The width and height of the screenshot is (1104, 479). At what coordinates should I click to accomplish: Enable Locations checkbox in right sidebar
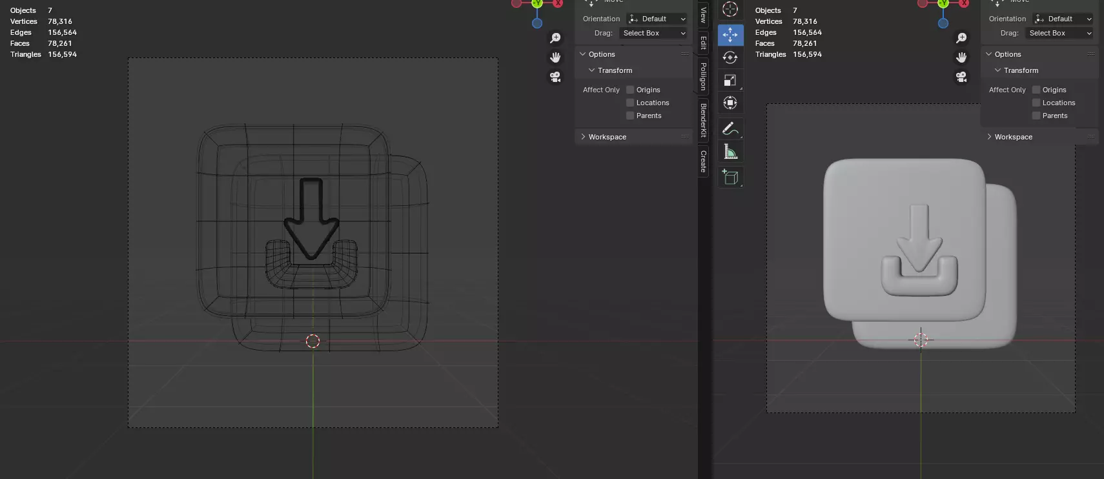pos(1036,103)
